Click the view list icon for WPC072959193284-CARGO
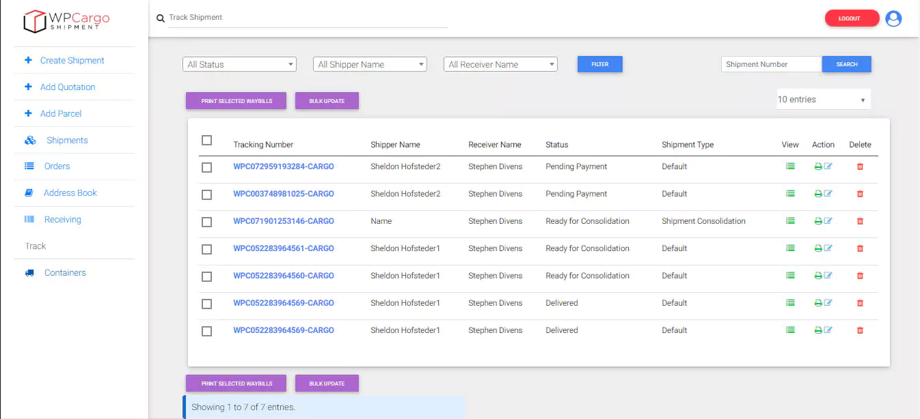The height and width of the screenshot is (419, 920). pyautogui.click(x=790, y=167)
